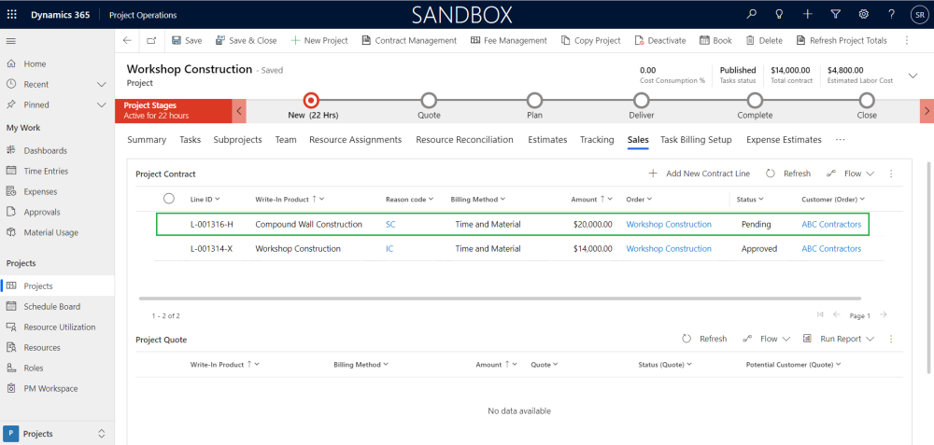
Task: Open command bar overflow more options
Action: point(907,40)
